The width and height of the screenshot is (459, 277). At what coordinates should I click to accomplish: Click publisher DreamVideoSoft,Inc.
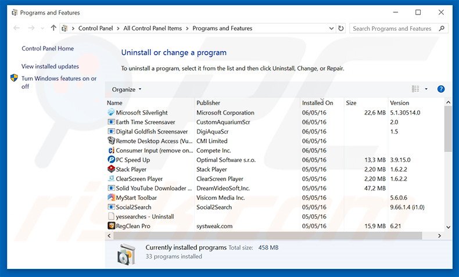click(x=223, y=188)
